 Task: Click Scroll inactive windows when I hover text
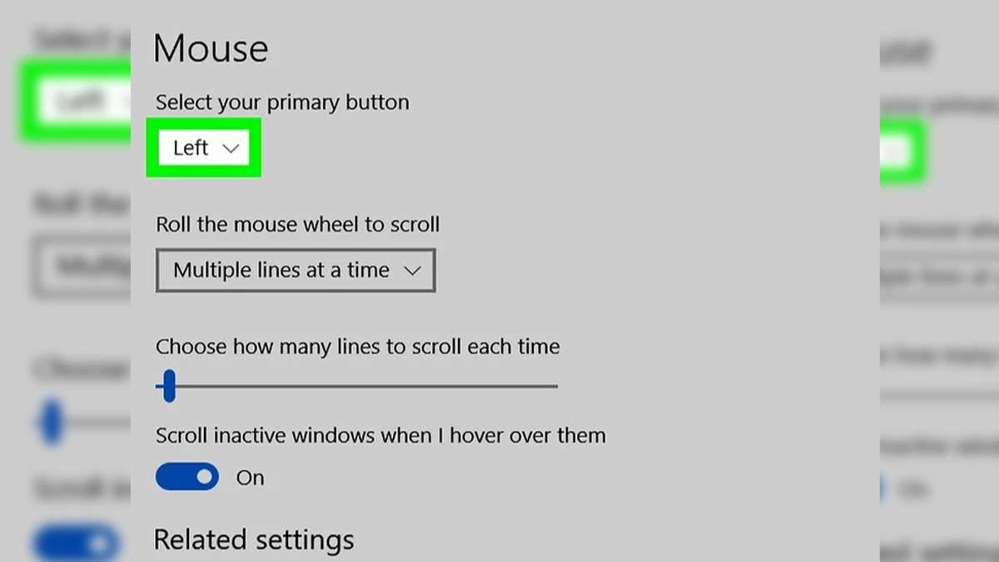380,435
